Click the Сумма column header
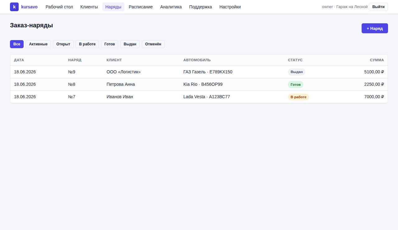This screenshot has width=398, height=230. 377,60
